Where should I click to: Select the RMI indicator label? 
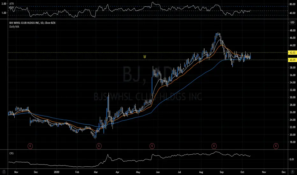point(11,7)
